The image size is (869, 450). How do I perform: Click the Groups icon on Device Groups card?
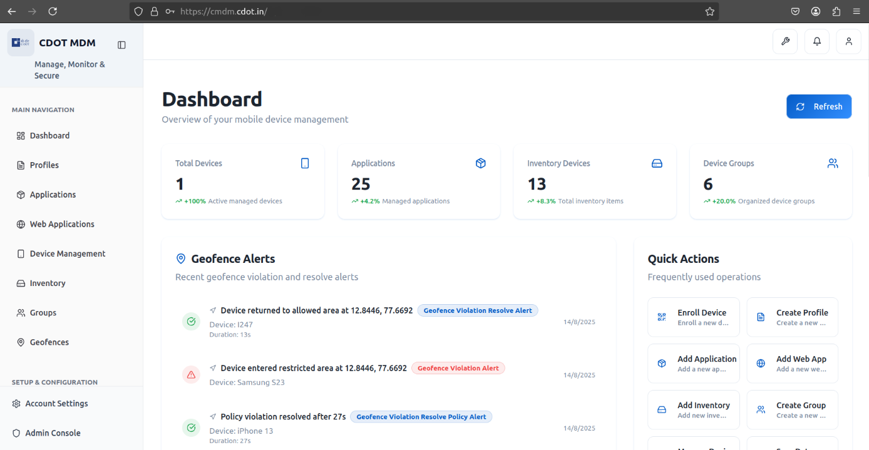click(x=833, y=163)
